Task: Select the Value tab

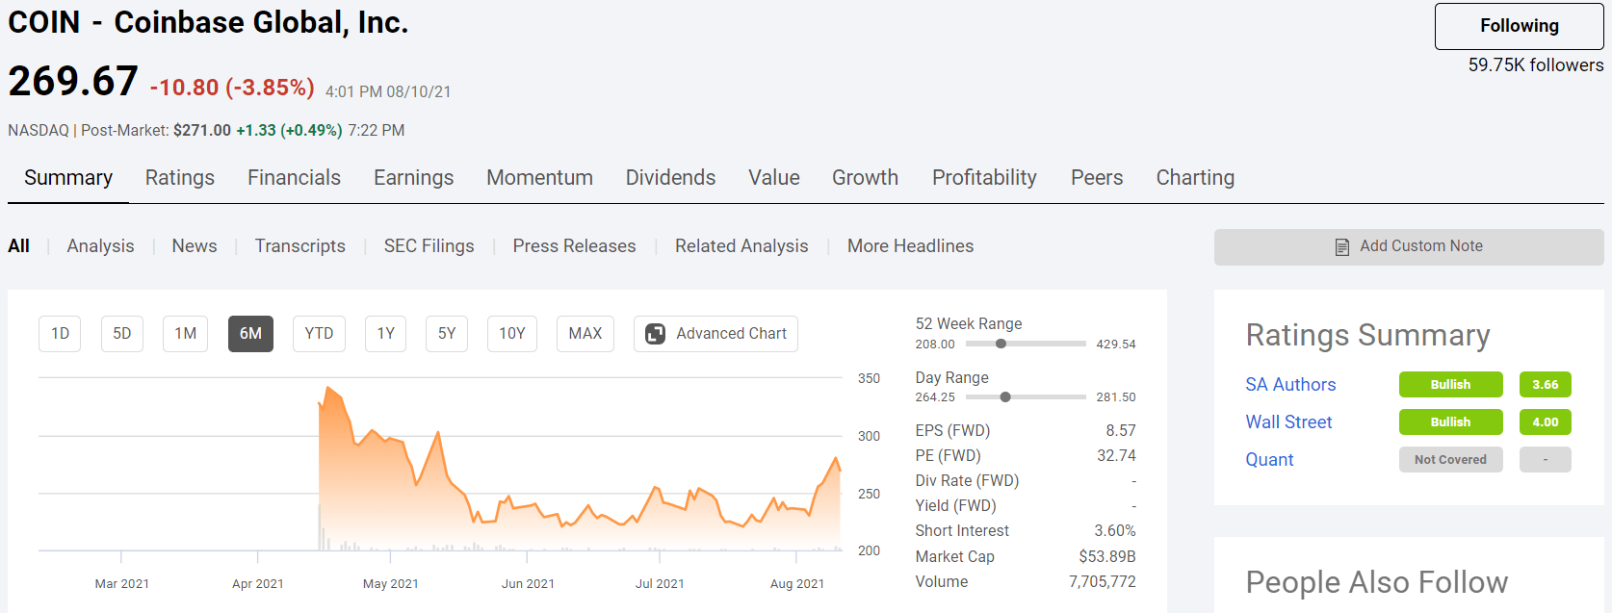Action: 774,178
